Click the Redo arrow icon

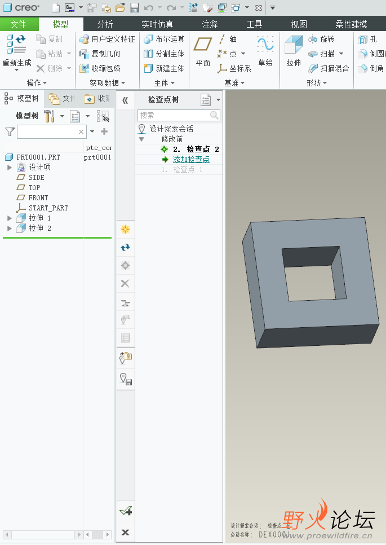pos(171,7)
